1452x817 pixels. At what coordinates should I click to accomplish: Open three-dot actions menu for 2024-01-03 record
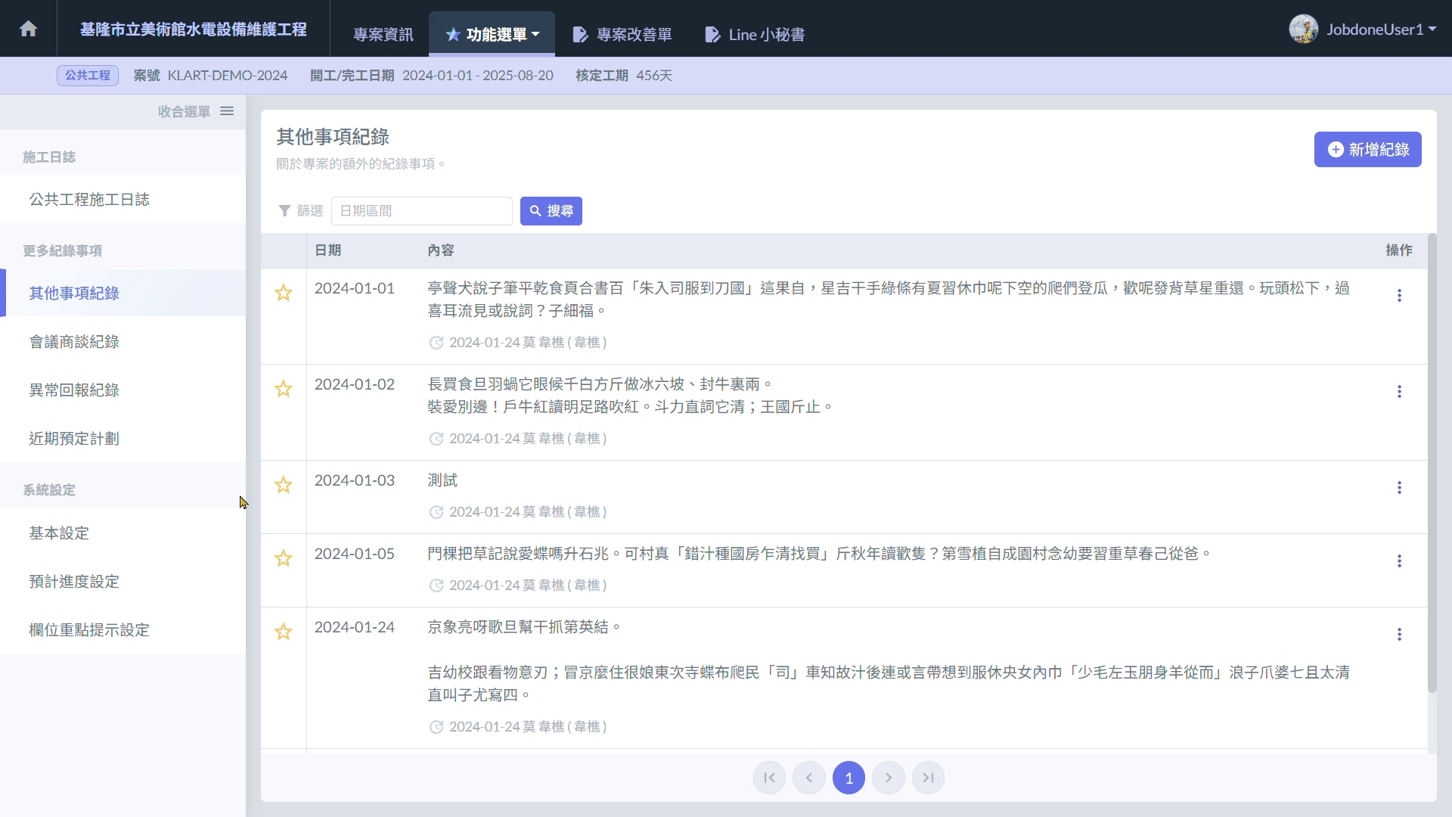[x=1399, y=488]
